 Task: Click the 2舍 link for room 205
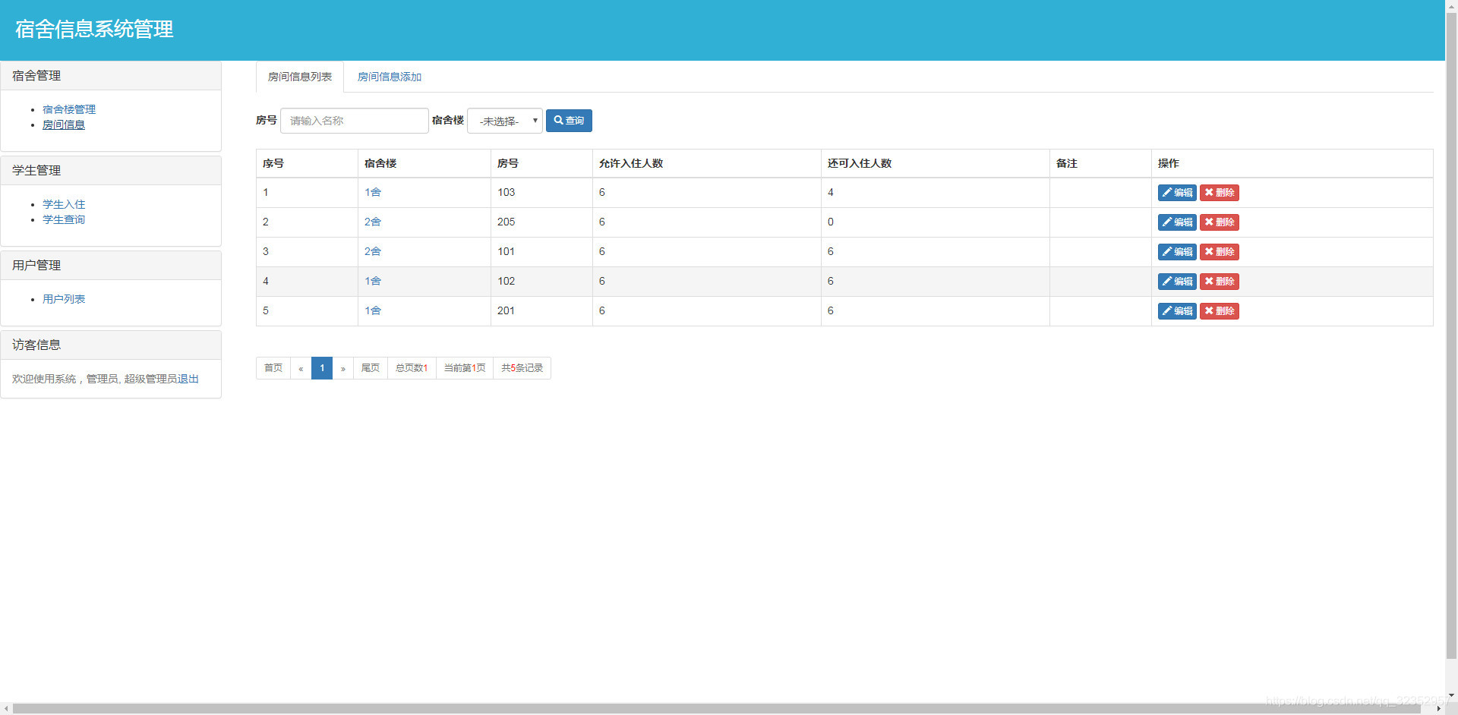click(x=373, y=222)
